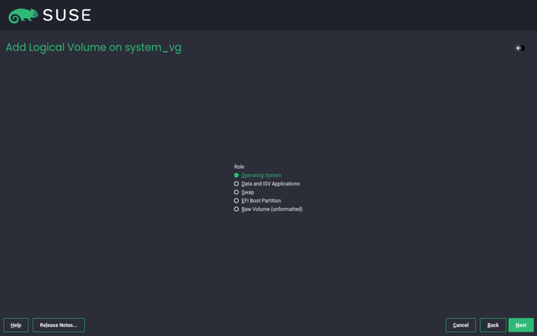The height and width of the screenshot is (336, 537).
Task: Pick the EFI Boot Partition role
Action: tap(257, 201)
